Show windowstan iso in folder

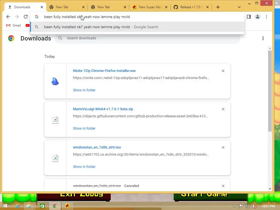pyautogui.click(x=84, y=167)
